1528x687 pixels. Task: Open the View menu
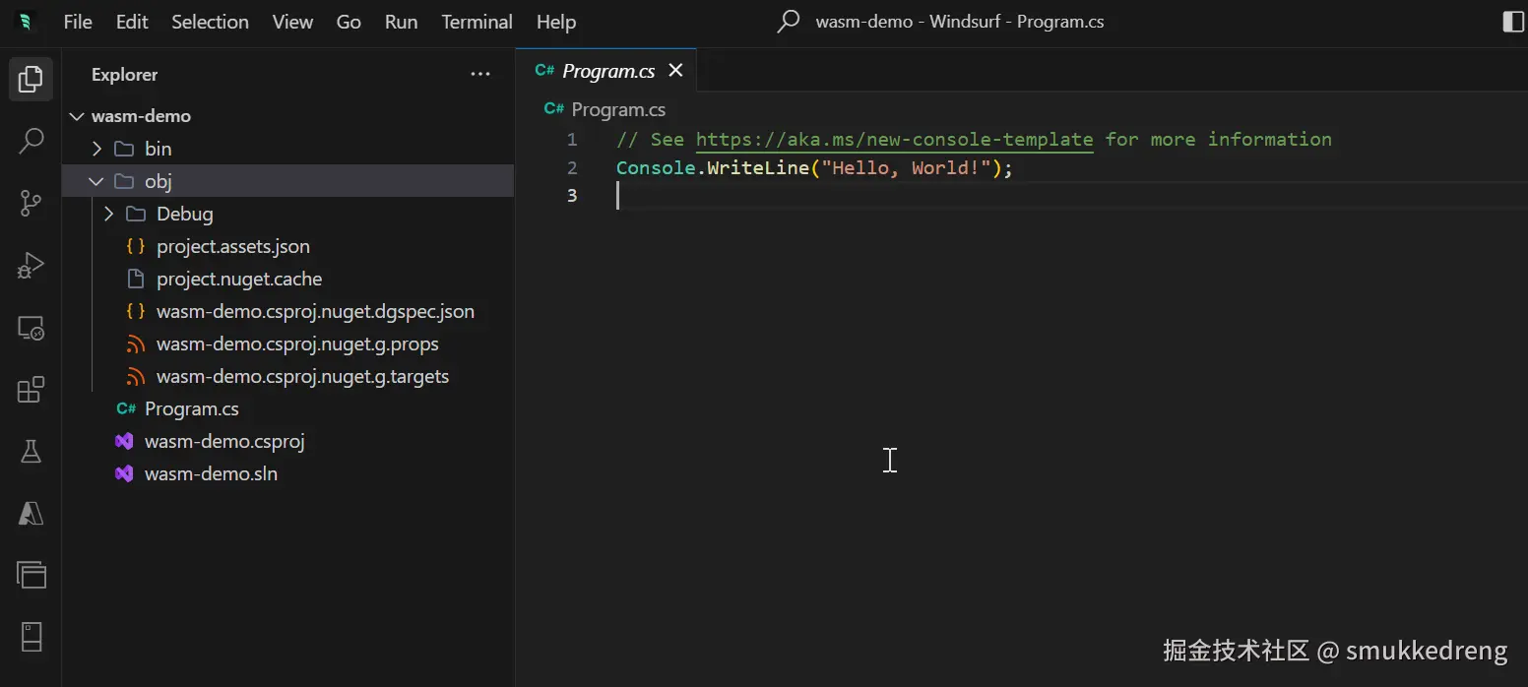pos(292,22)
